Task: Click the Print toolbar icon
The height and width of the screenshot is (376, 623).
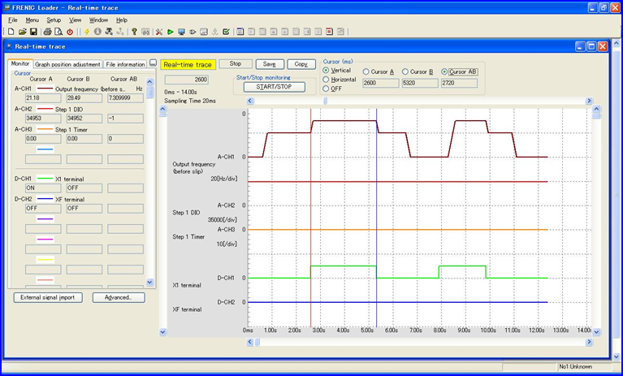Action: 47,32
